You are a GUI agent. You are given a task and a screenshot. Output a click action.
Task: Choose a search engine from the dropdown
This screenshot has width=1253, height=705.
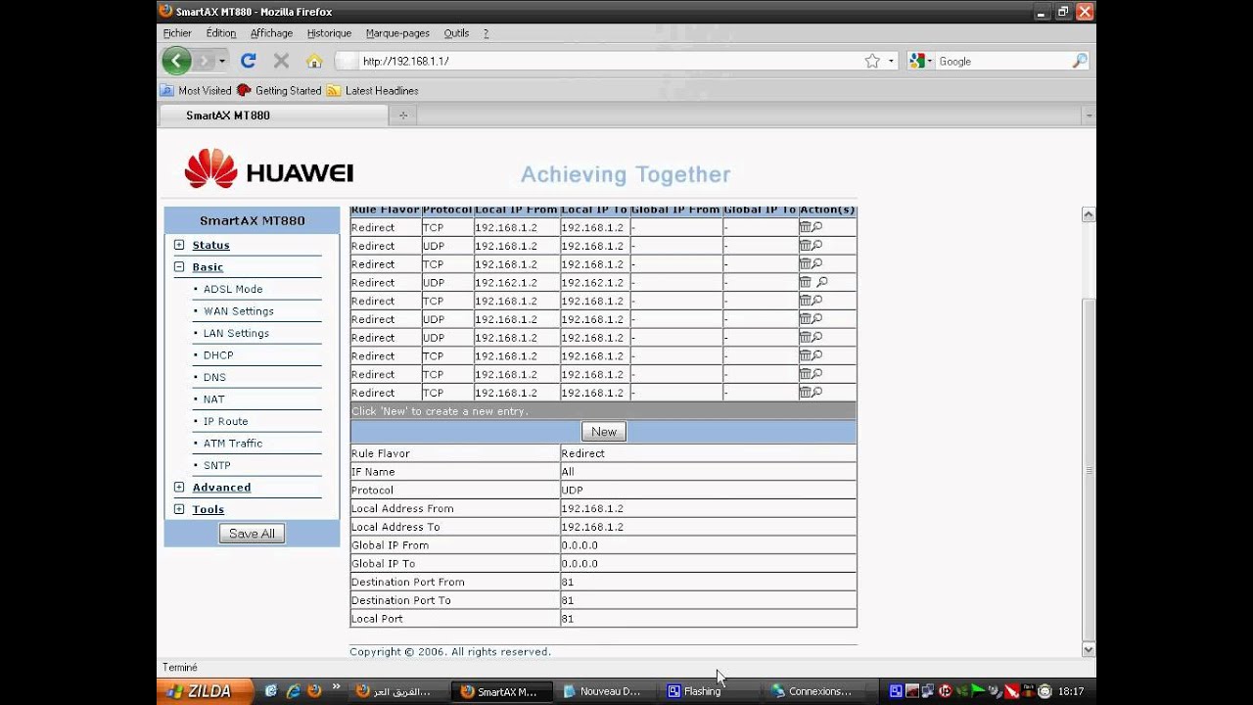point(920,61)
